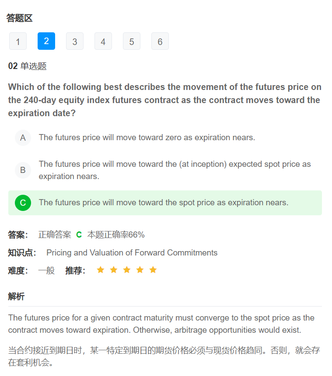Switch to question 6
This screenshot has height=376, width=332.
pyautogui.click(x=160, y=41)
